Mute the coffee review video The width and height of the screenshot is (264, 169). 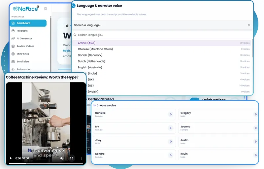62,158
